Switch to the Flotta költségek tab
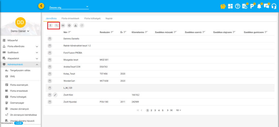Image resolution: width=279 pixels, height=127 pixels. point(92,19)
